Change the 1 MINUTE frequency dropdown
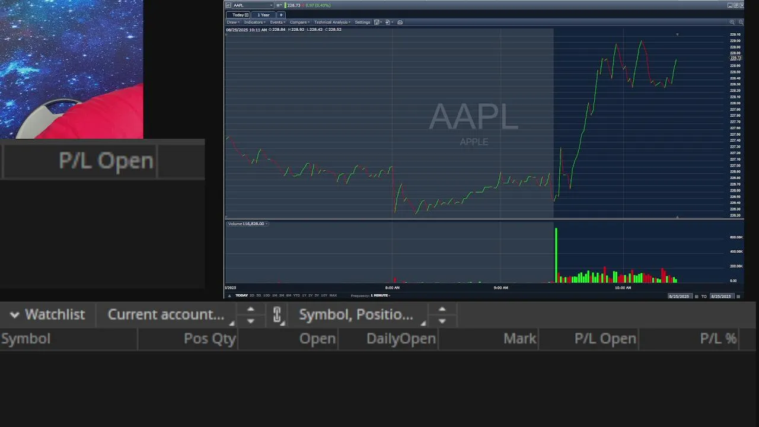The width and height of the screenshot is (759, 427). [x=380, y=295]
